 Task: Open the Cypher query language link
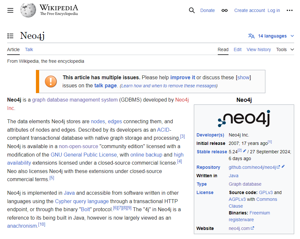tap(82, 201)
